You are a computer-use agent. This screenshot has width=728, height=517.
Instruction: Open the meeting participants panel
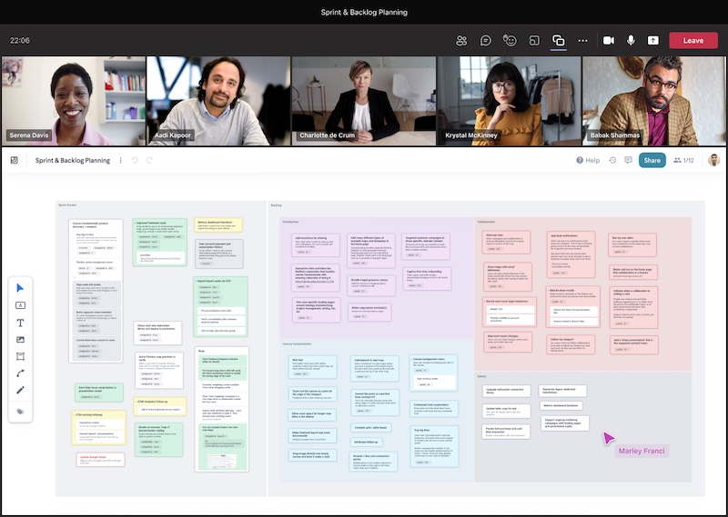[x=461, y=41]
